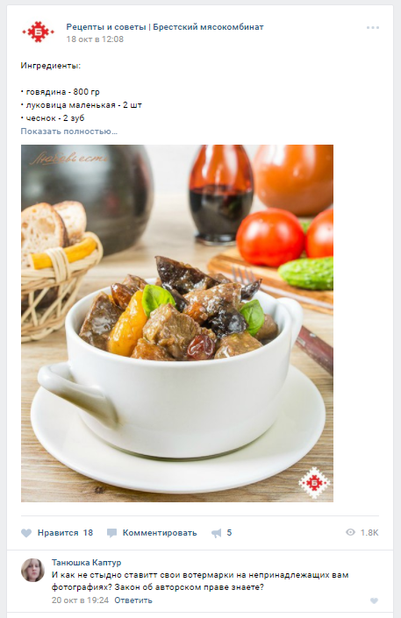Like the post with the heart icon
Image resolution: width=401 pixels, height=618 pixels.
26,533
